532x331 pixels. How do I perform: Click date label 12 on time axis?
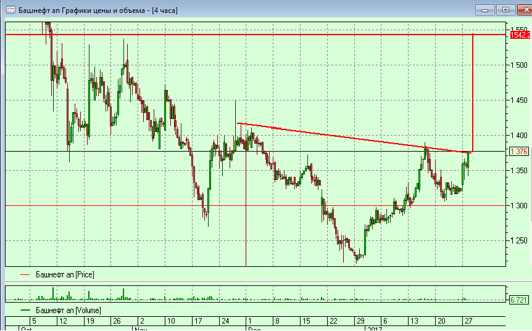click(63, 321)
